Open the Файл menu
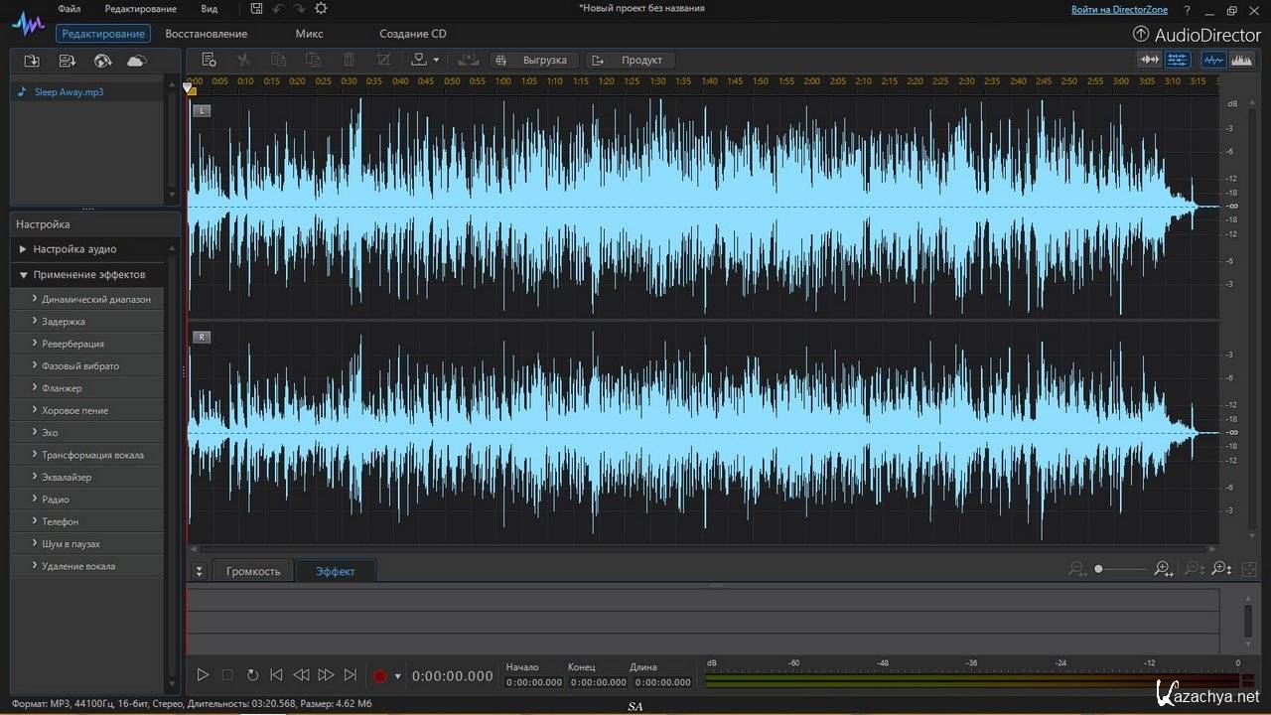The image size is (1271, 715). [70, 9]
